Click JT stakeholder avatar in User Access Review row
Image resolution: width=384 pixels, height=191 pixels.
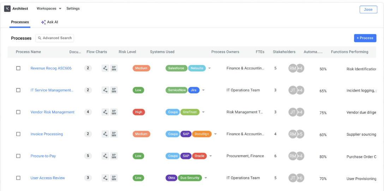coord(293,178)
